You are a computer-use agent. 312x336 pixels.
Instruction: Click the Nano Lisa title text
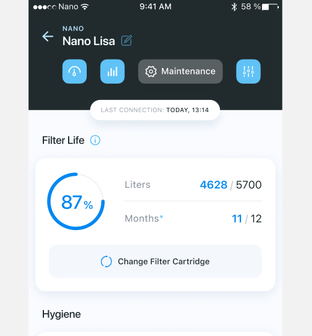pyautogui.click(x=89, y=41)
